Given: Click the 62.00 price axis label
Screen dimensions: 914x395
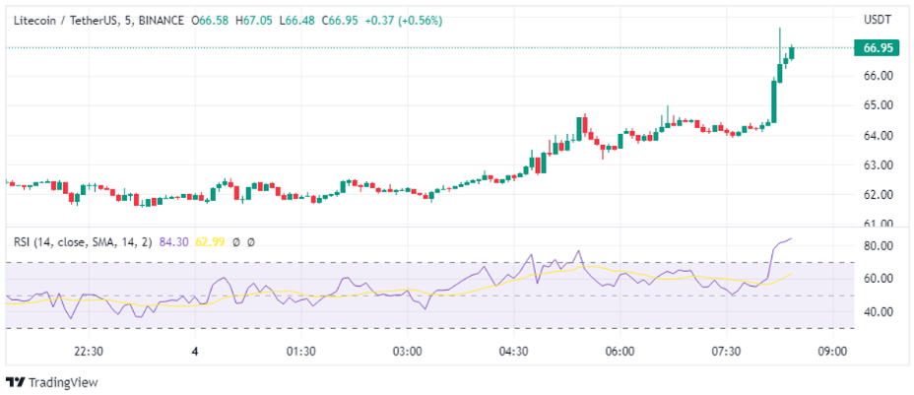Looking at the screenshot, I should 878,195.
